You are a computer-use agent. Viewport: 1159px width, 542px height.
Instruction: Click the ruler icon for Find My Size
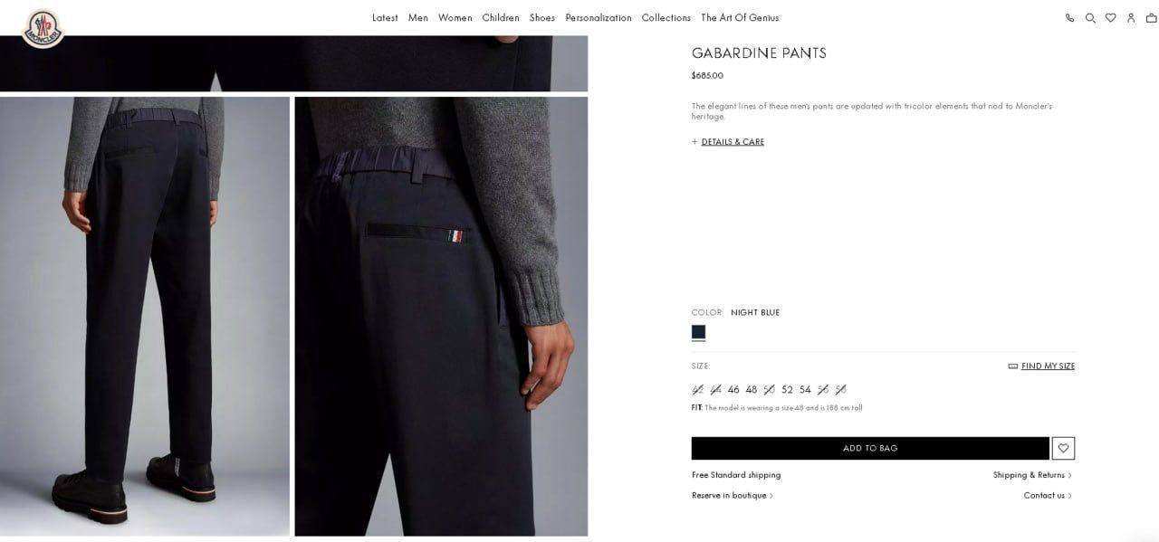pos(1013,366)
